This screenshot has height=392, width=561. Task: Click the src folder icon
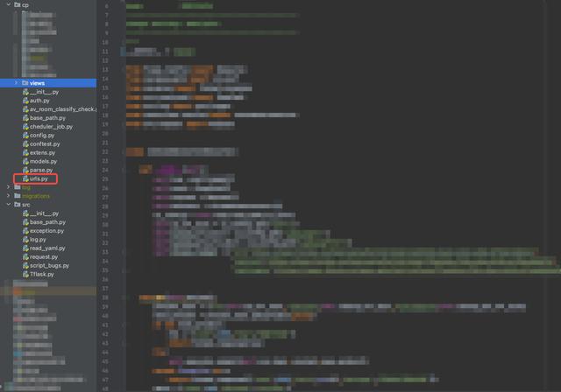click(18, 205)
